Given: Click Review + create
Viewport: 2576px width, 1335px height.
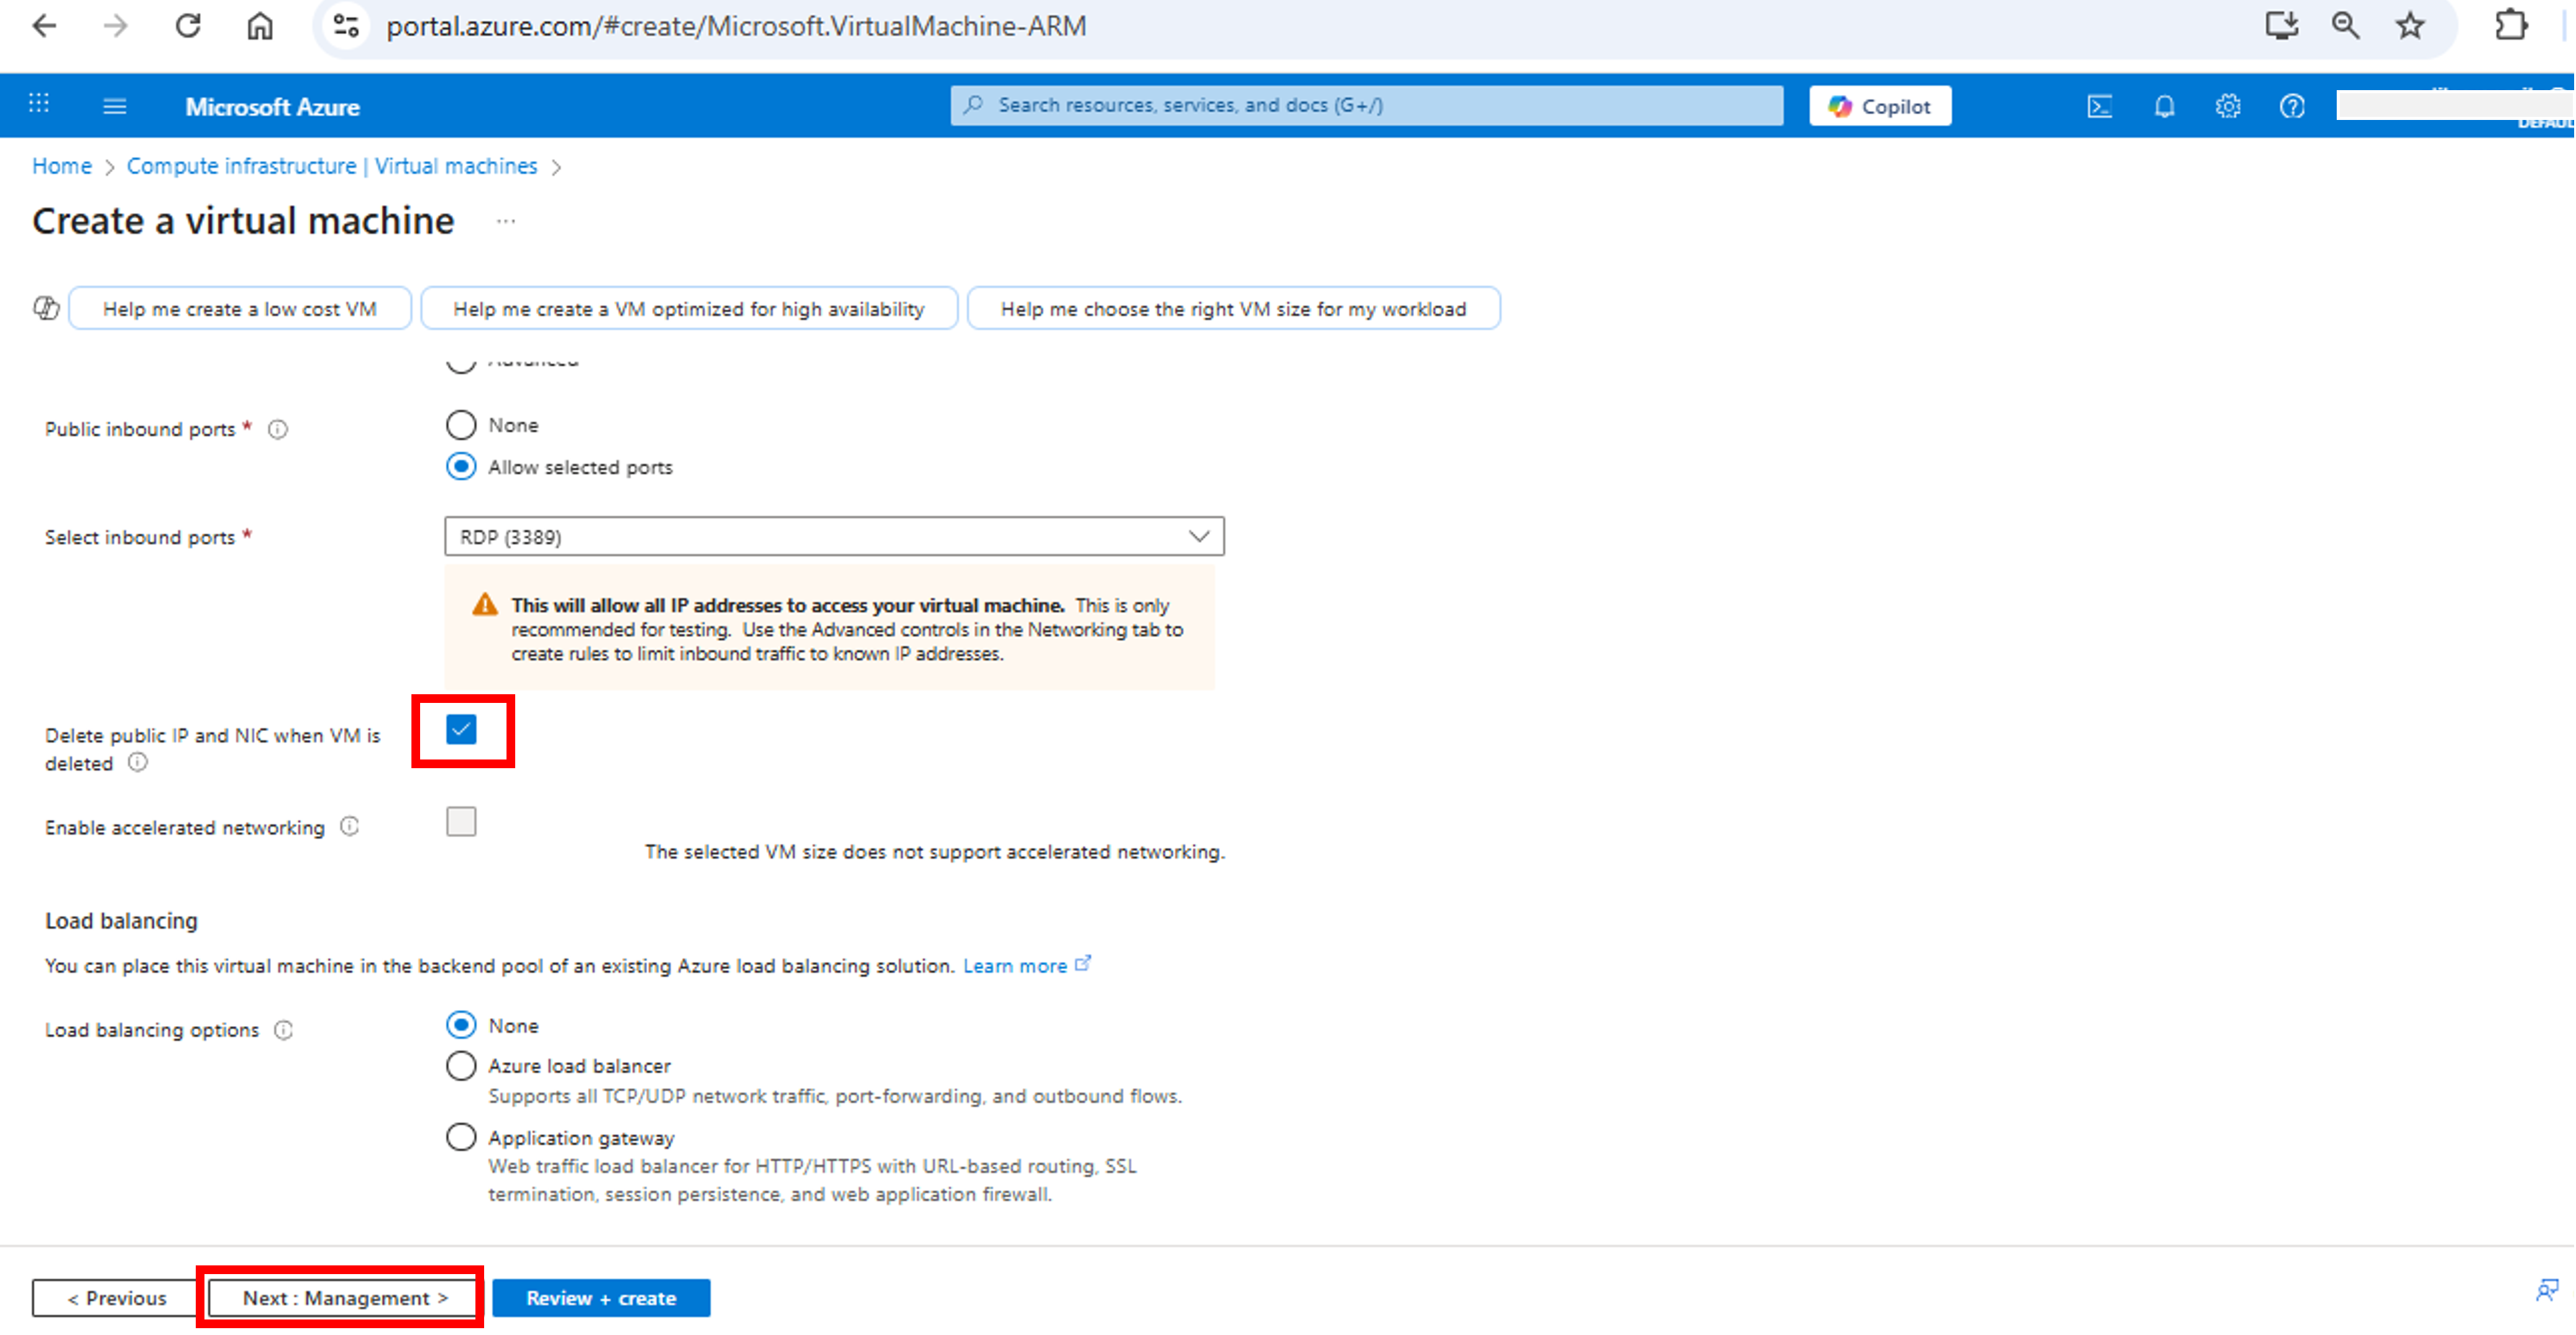Looking at the screenshot, I should [601, 1297].
